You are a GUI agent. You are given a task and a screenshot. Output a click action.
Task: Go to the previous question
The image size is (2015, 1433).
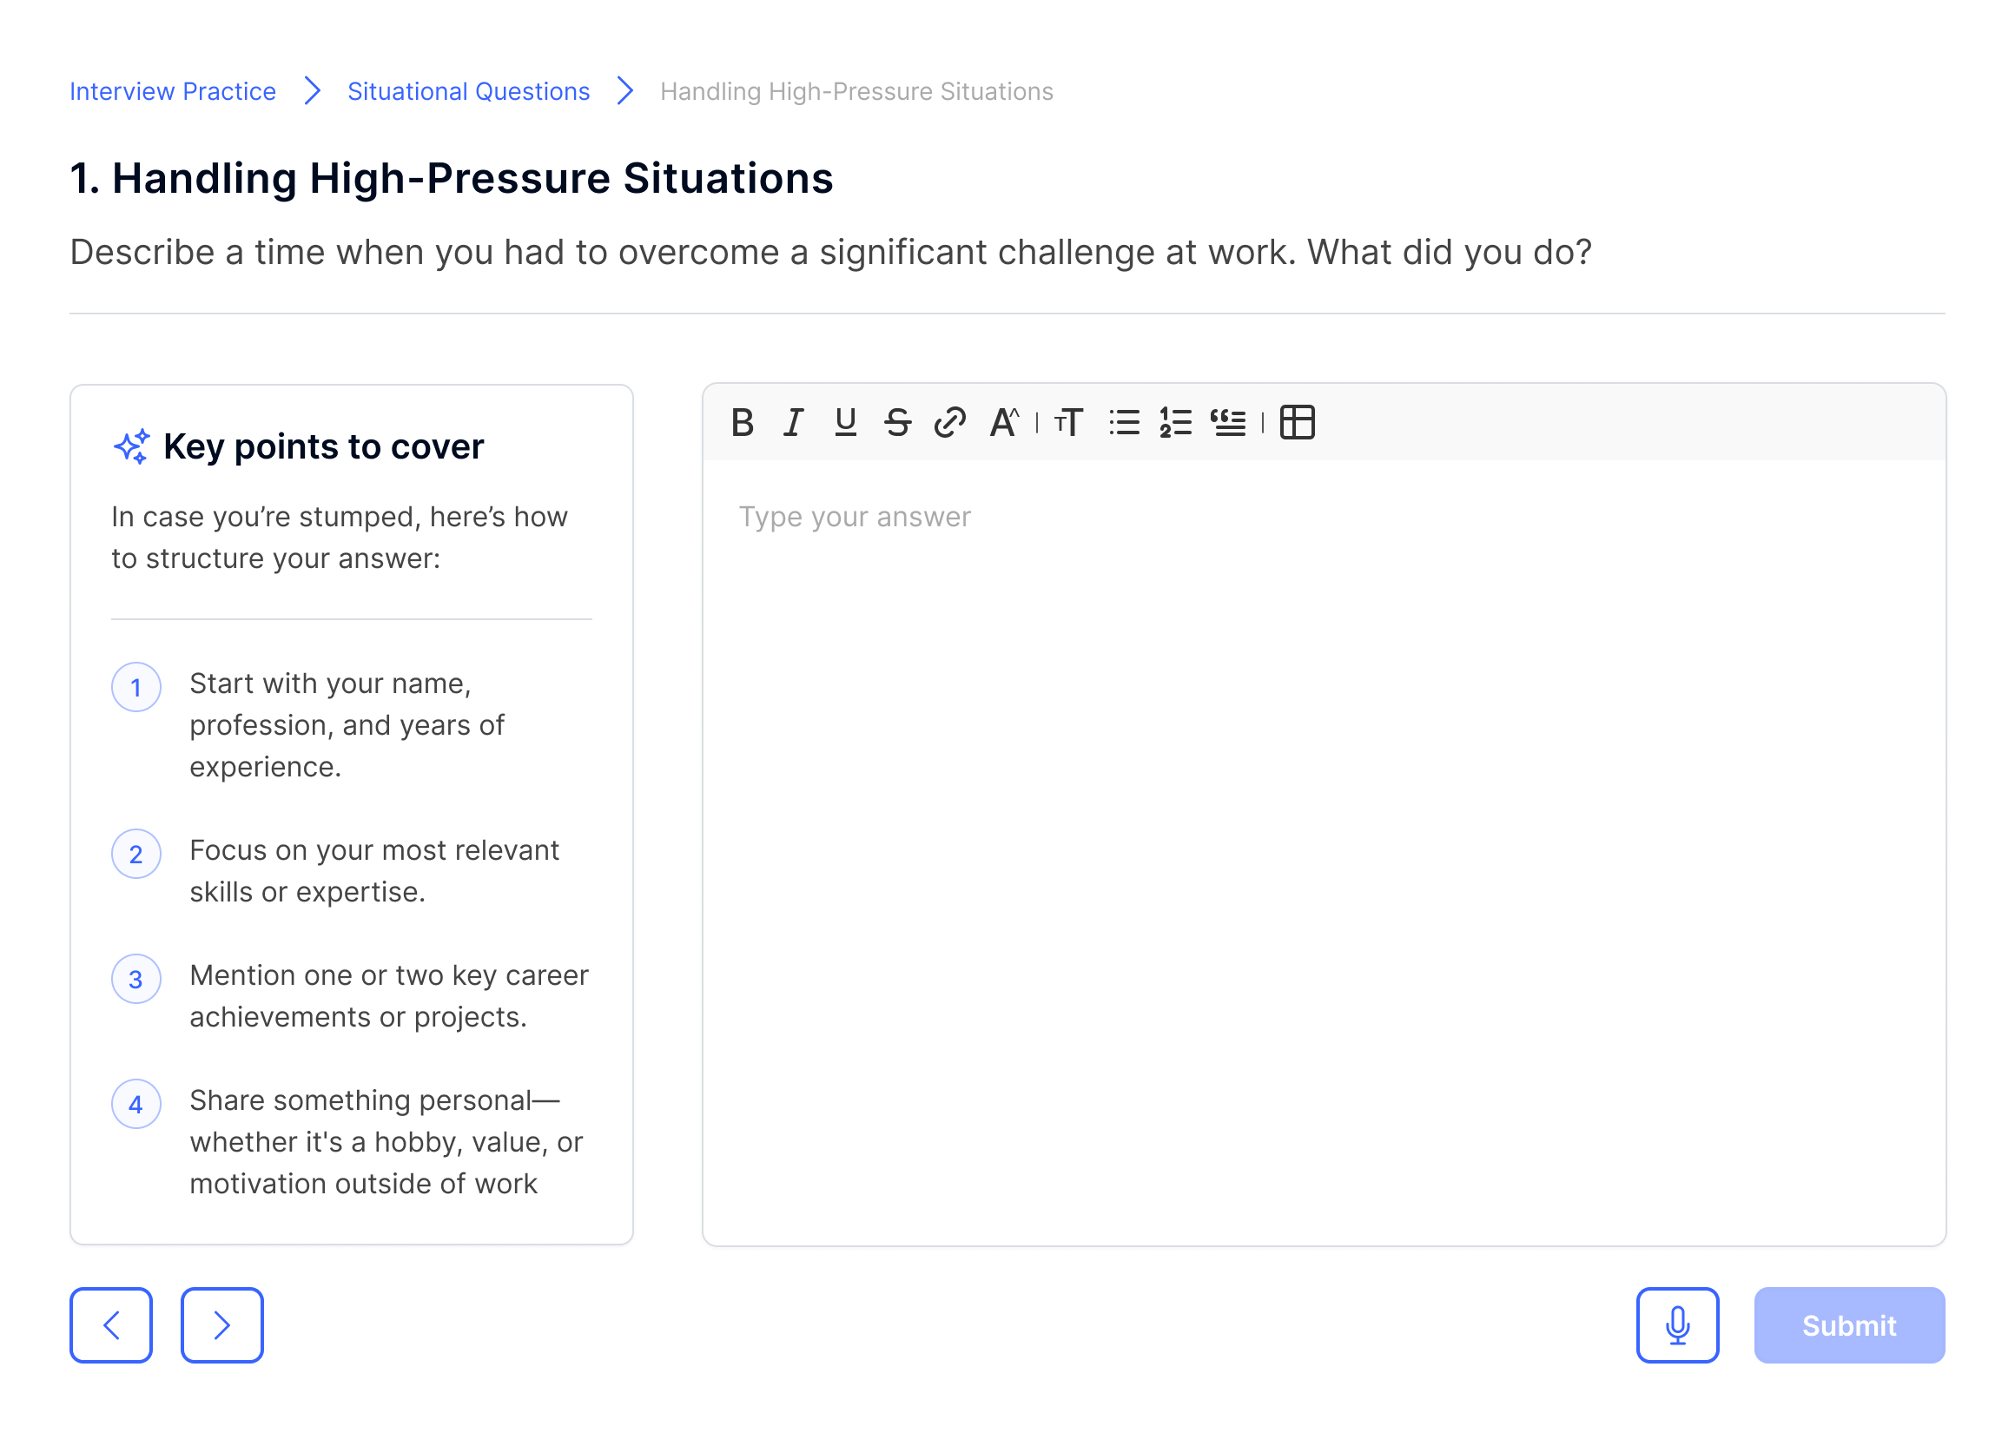pyautogui.click(x=111, y=1325)
